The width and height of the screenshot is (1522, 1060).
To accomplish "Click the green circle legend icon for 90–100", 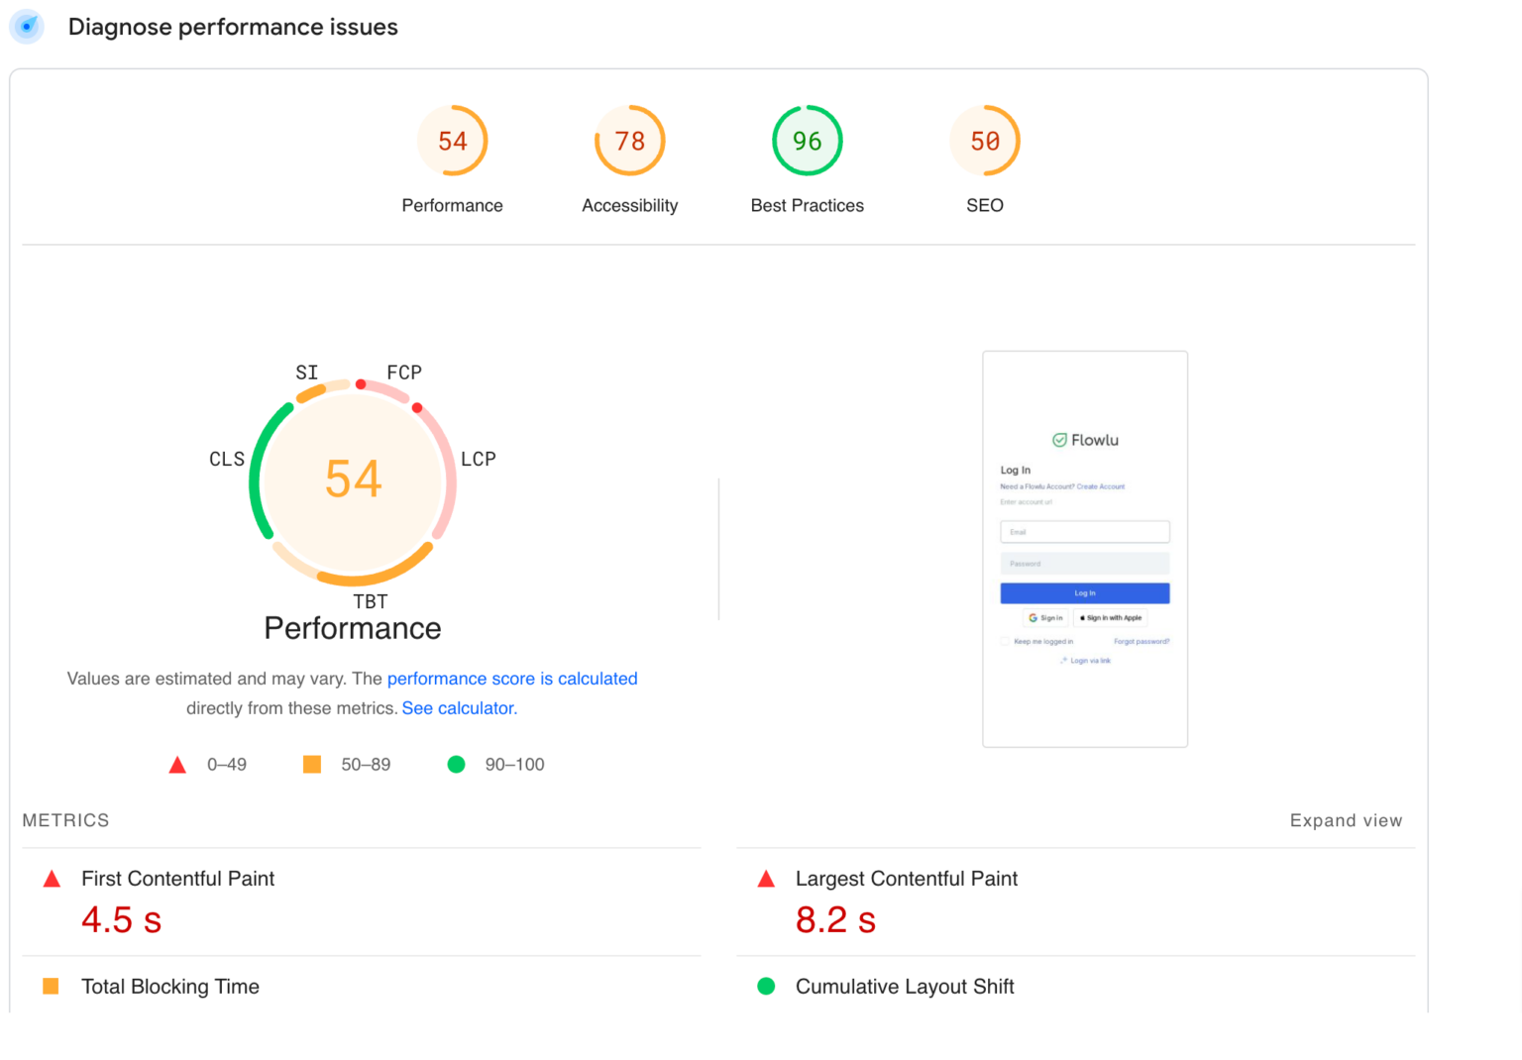I will 456,765.
